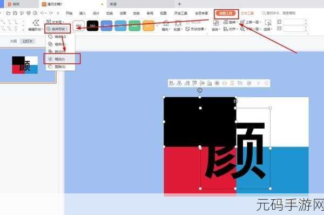The width and height of the screenshot is (324, 215).
Task: Apply the black Abc shape style
Action: [x=92, y=25]
